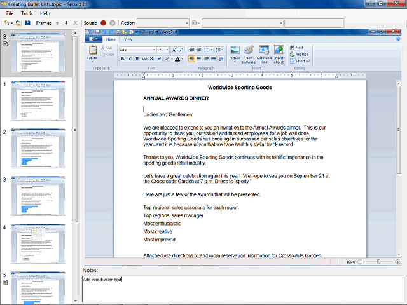Image resolution: width=407 pixels, height=305 pixels.
Task: Toggle Superscript formatting
Action: coord(159,59)
